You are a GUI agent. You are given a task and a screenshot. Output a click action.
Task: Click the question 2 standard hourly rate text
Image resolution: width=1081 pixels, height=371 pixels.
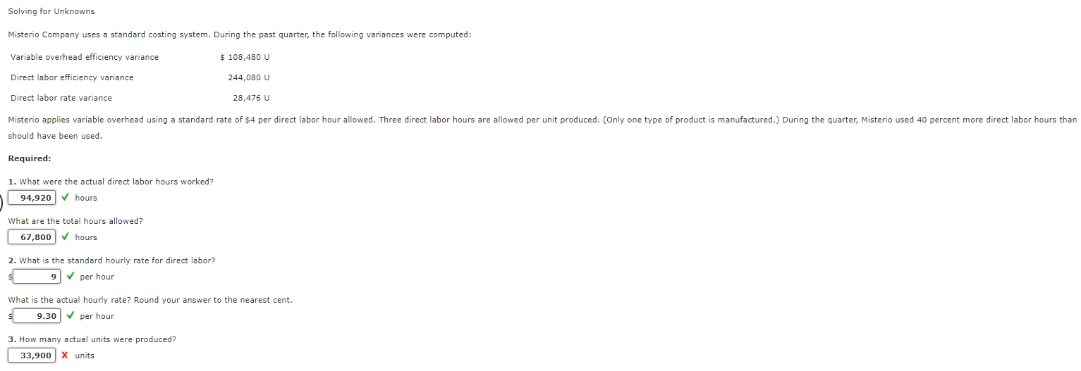112,260
